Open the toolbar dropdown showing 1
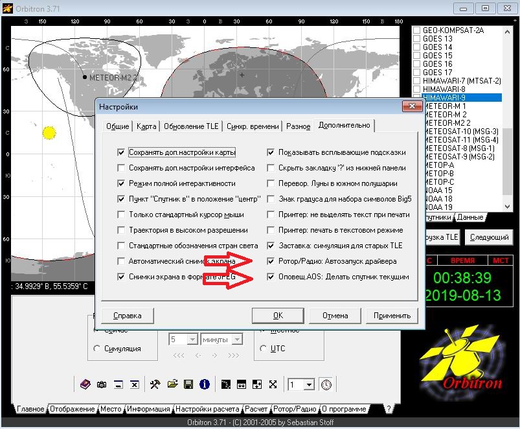Image resolution: width=520 pixels, height=429 pixels. click(309, 384)
